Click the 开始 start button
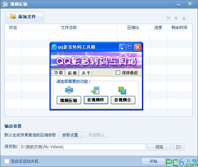198x167 pixels. (153, 161)
